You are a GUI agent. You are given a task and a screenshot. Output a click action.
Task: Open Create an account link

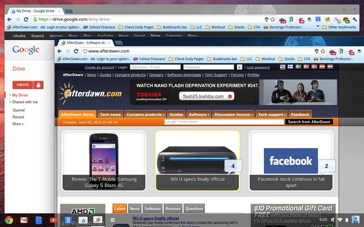pyautogui.click(x=100, y=67)
